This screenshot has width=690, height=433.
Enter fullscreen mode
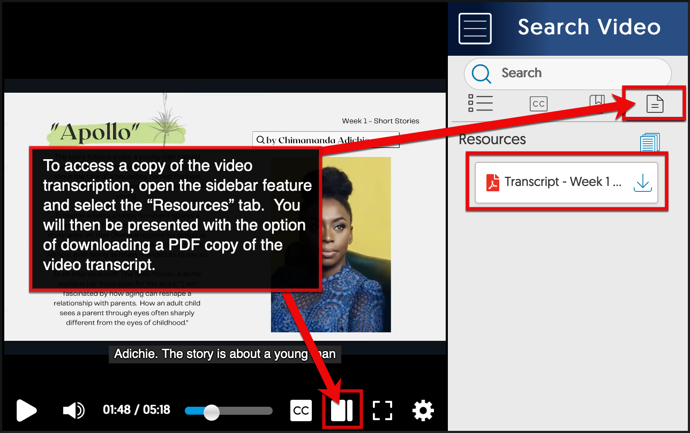click(x=382, y=410)
